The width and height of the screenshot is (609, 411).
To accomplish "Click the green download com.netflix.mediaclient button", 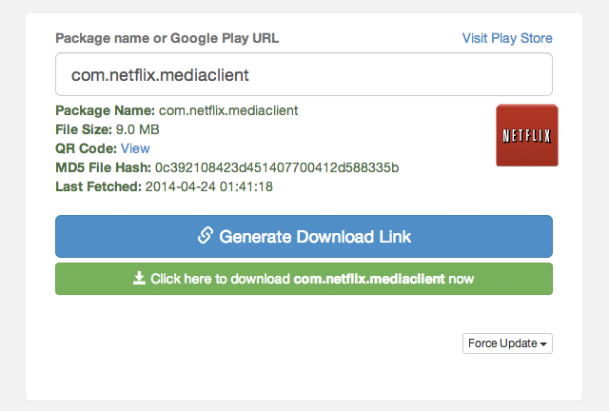I will (304, 279).
